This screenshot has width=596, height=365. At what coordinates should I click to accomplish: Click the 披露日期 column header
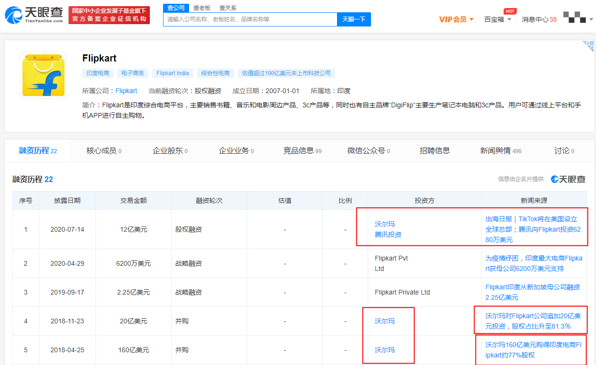click(x=68, y=200)
